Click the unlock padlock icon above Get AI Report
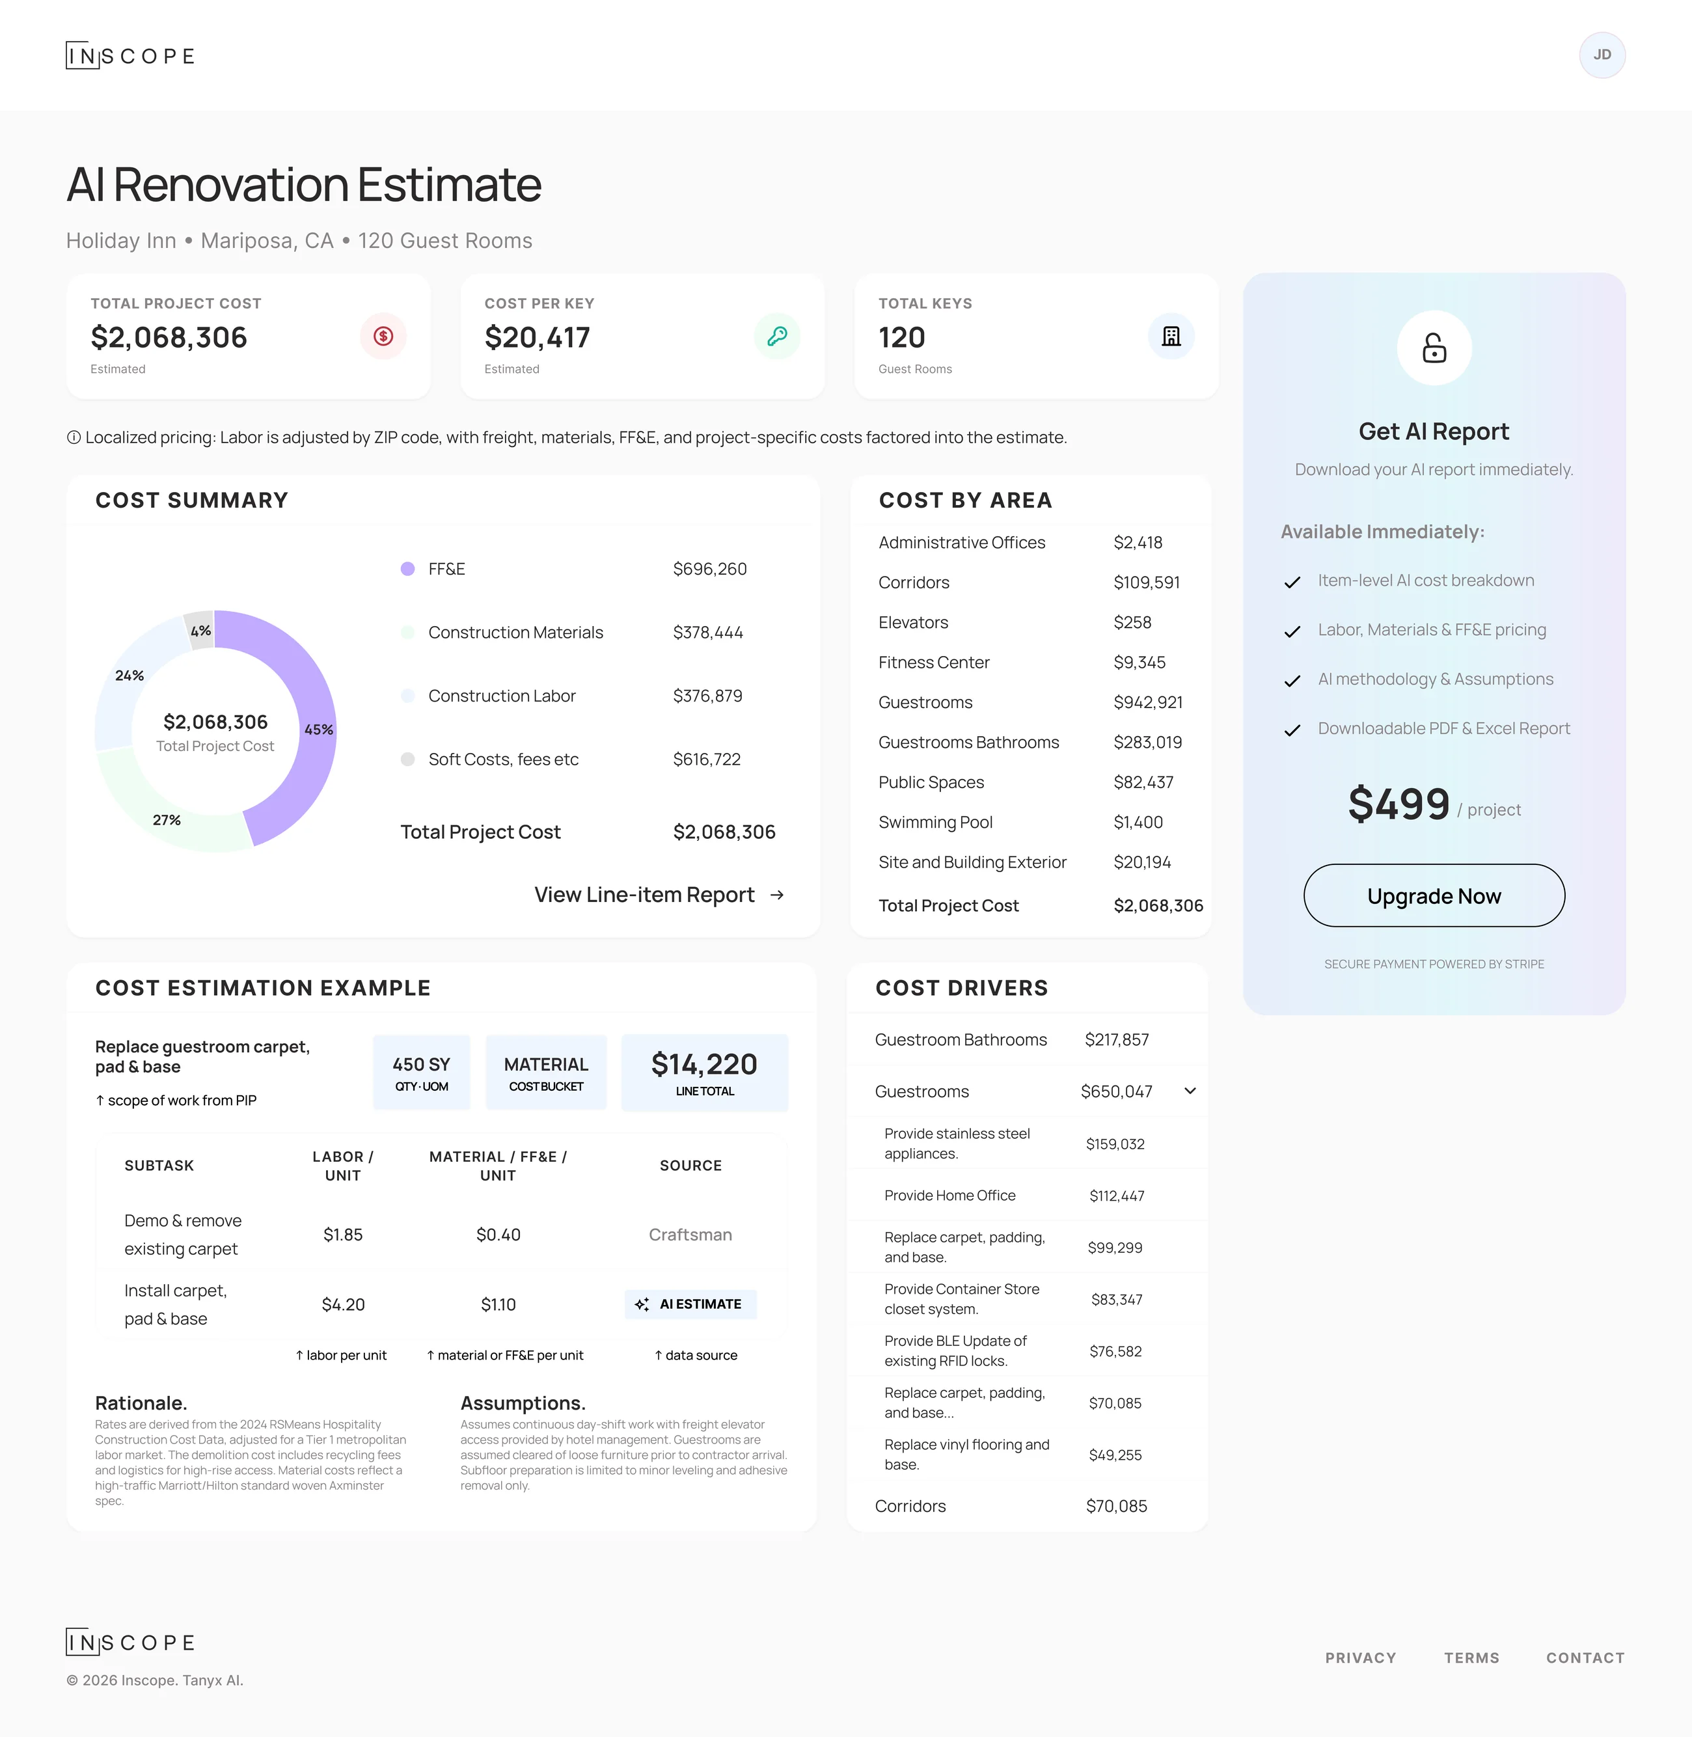The image size is (1692, 1737). (1434, 348)
